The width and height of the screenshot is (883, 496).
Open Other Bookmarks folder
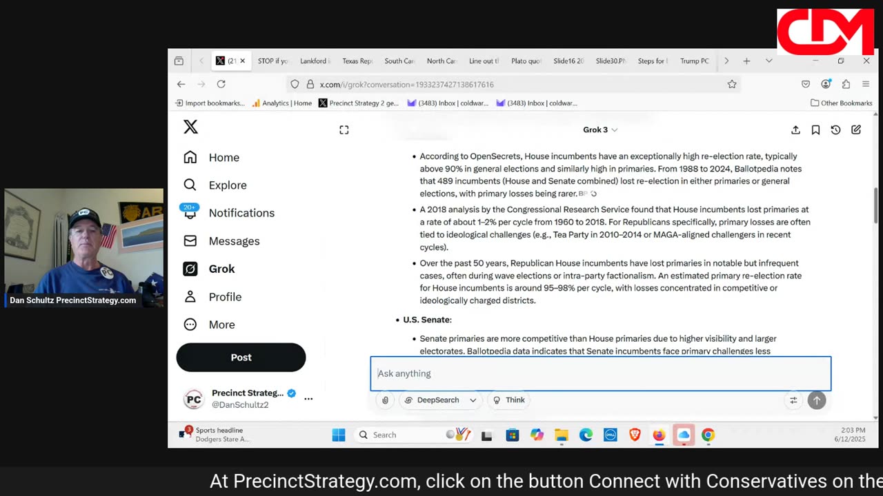(841, 103)
